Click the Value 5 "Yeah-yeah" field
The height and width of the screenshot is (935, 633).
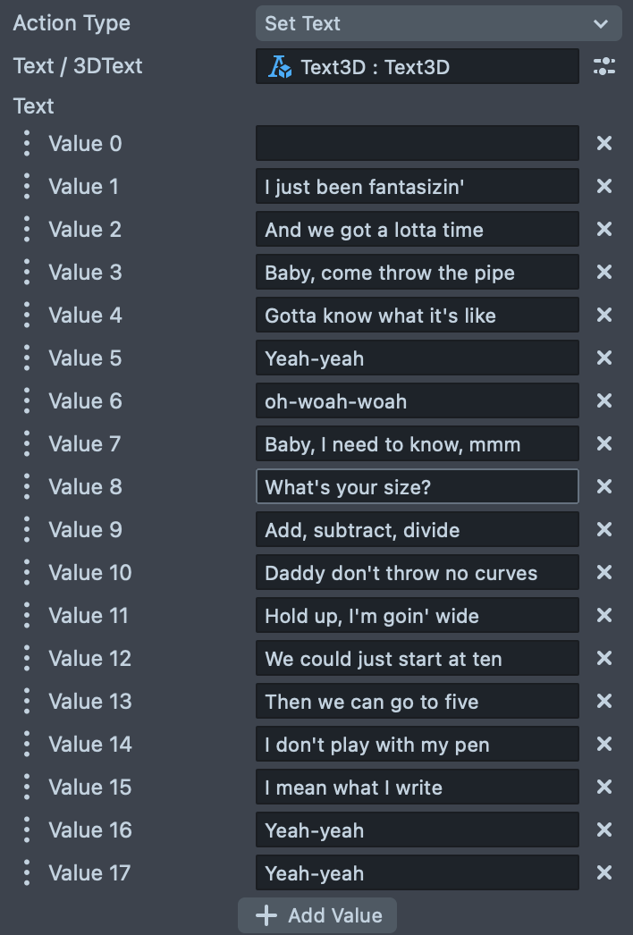pos(417,358)
